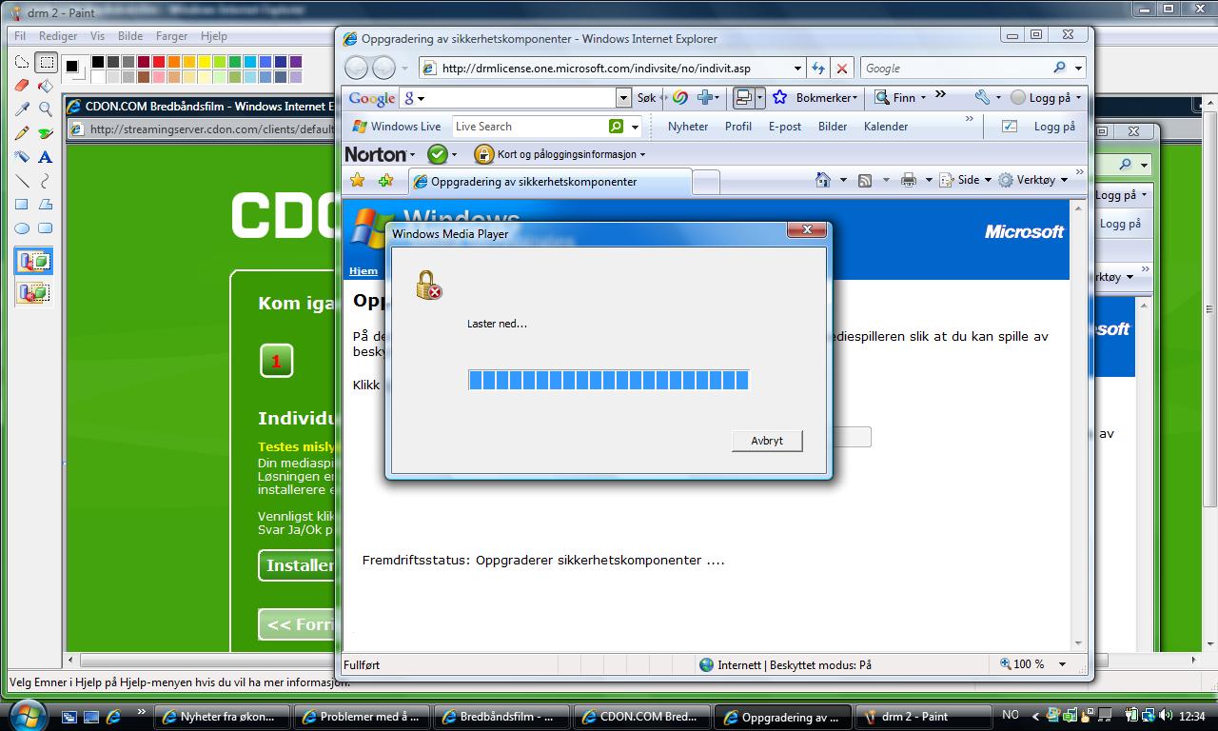The width and height of the screenshot is (1218, 731).
Task: Open the empty new tab button
Action: [x=705, y=182]
